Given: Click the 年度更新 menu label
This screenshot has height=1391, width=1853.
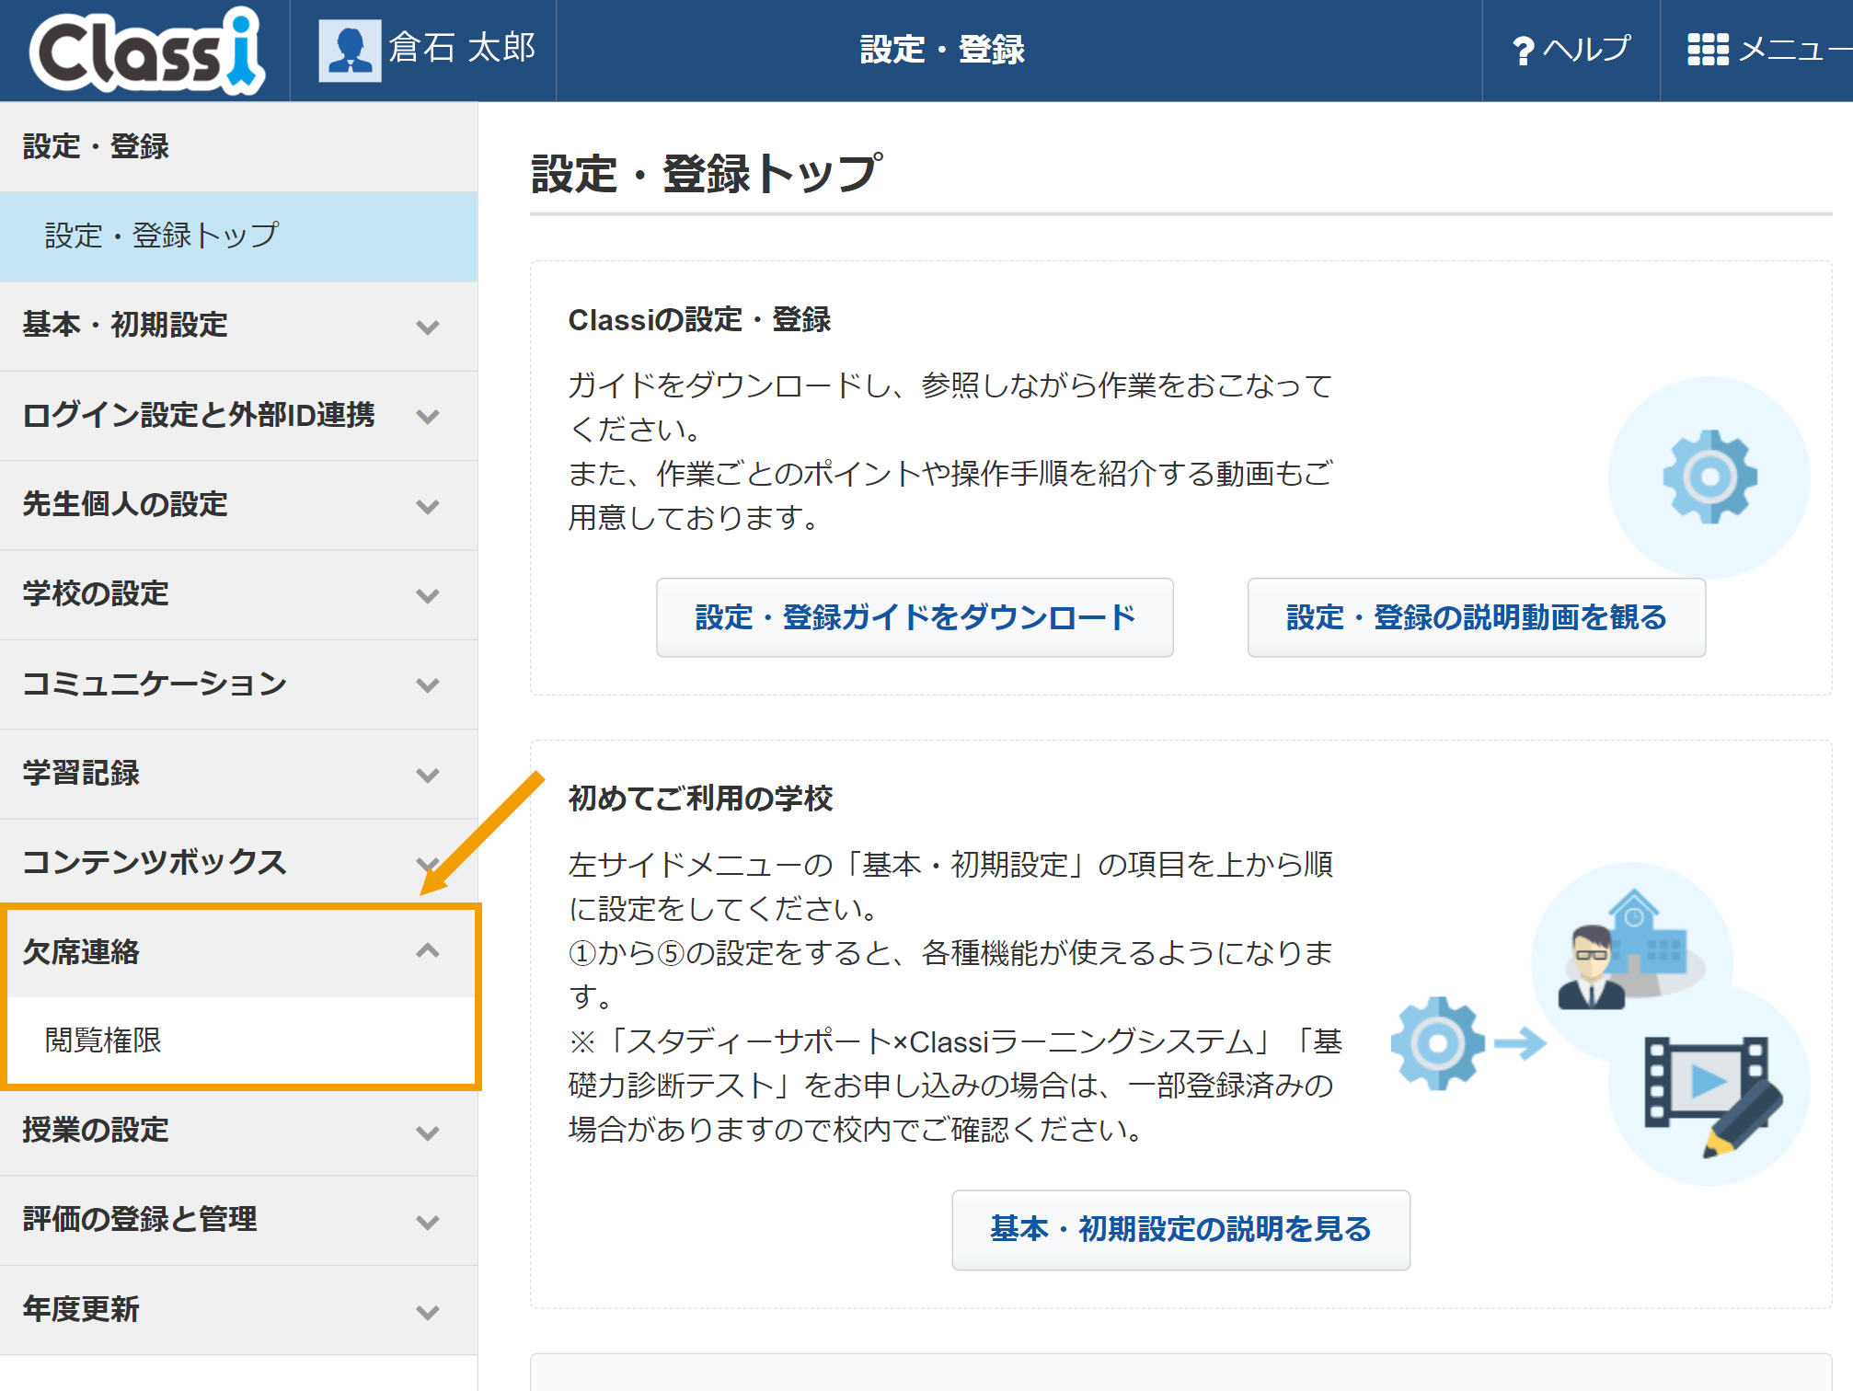Looking at the screenshot, I should tap(81, 1309).
